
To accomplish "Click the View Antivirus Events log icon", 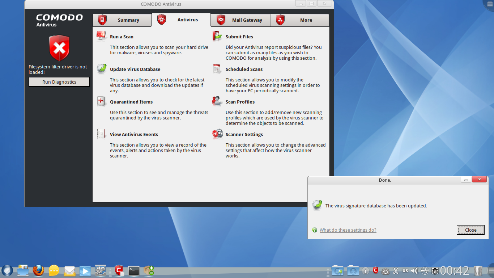I will click(101, 134).
